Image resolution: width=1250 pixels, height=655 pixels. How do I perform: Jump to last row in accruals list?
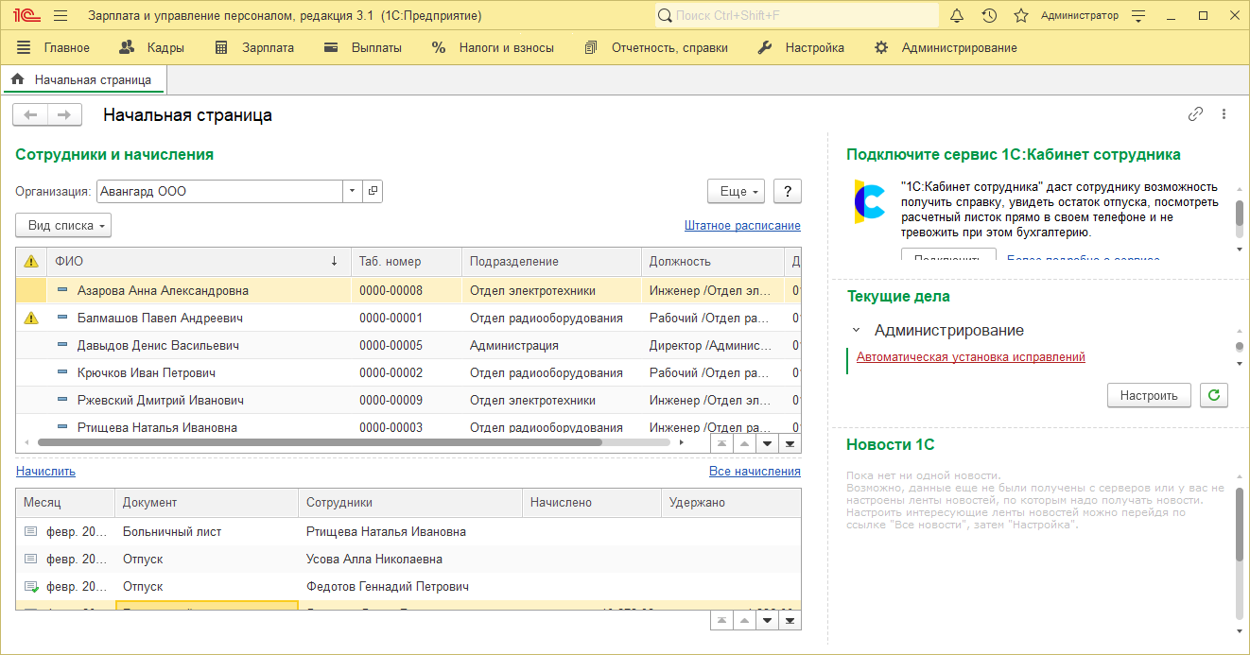[x=790, y=621]
